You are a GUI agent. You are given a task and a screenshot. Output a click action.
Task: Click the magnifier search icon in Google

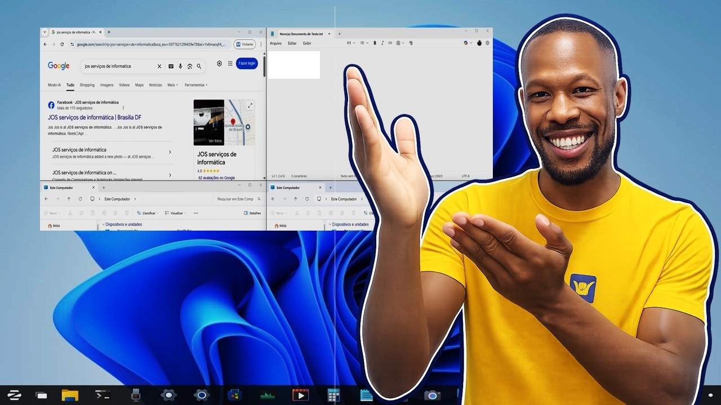[x=199, y=66]
